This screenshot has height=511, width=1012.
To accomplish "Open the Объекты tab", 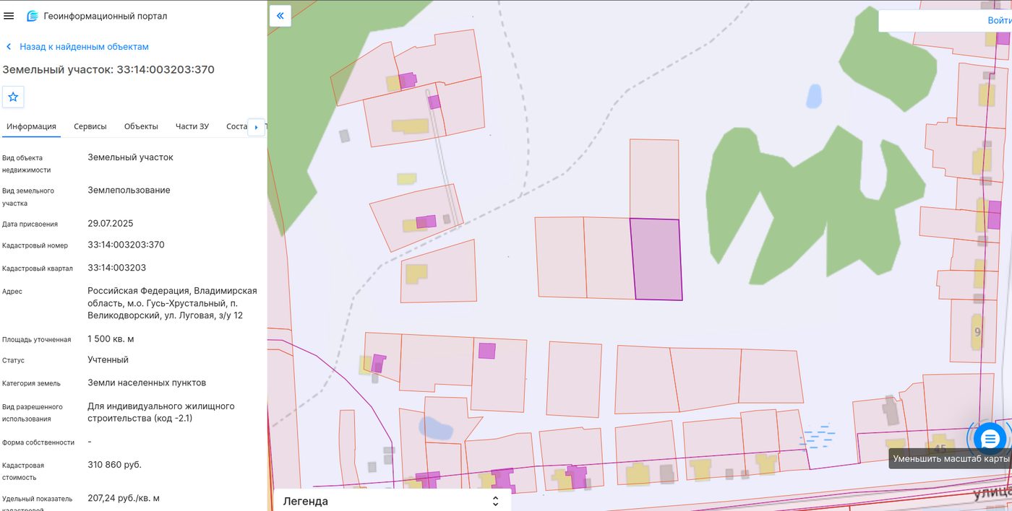I will point(141,126).
